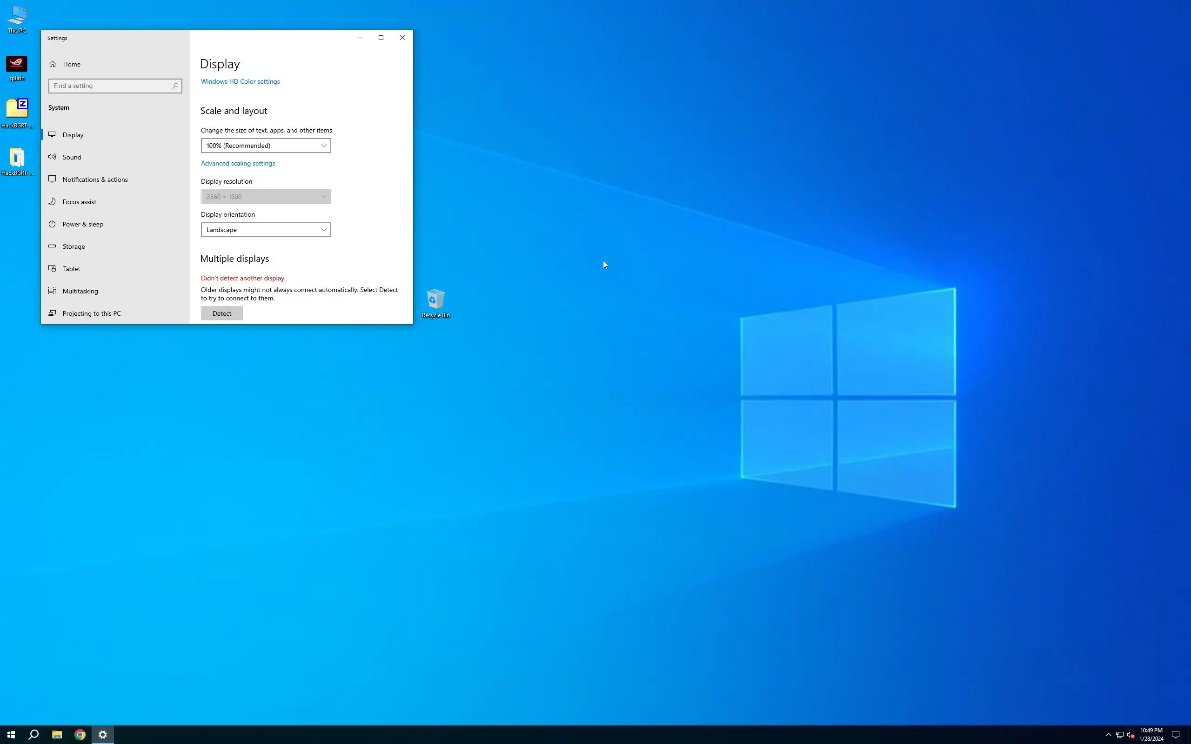Image resolution: width=1191 pixels, height=744 pixels.
Task: Show hidden system tray icons chevron
Action: [1108, 735]
